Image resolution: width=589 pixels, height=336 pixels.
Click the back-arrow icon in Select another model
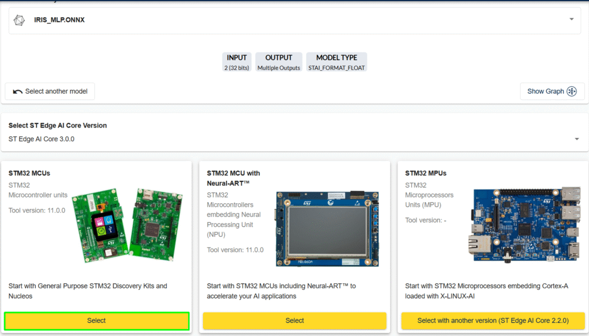[x=17, y=91]
